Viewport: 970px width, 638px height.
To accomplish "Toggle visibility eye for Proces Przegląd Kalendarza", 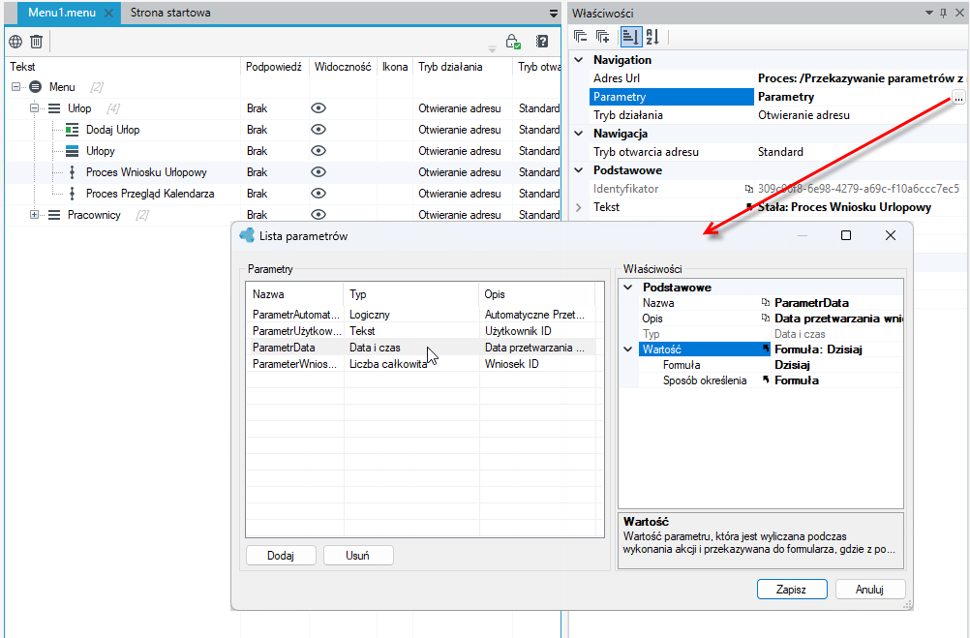I will (318, 194).
